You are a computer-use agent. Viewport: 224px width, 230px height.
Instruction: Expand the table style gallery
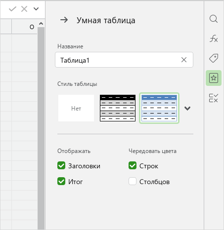(187, 108)
